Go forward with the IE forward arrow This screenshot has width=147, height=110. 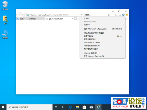24,15
